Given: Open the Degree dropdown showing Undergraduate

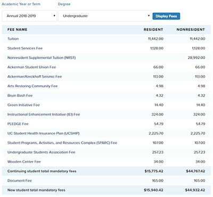Looking at the screenshot, I should point(105,16).
